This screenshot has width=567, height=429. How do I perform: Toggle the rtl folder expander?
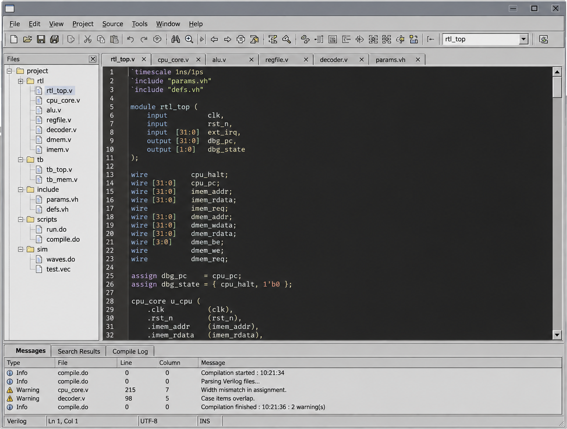20,81
